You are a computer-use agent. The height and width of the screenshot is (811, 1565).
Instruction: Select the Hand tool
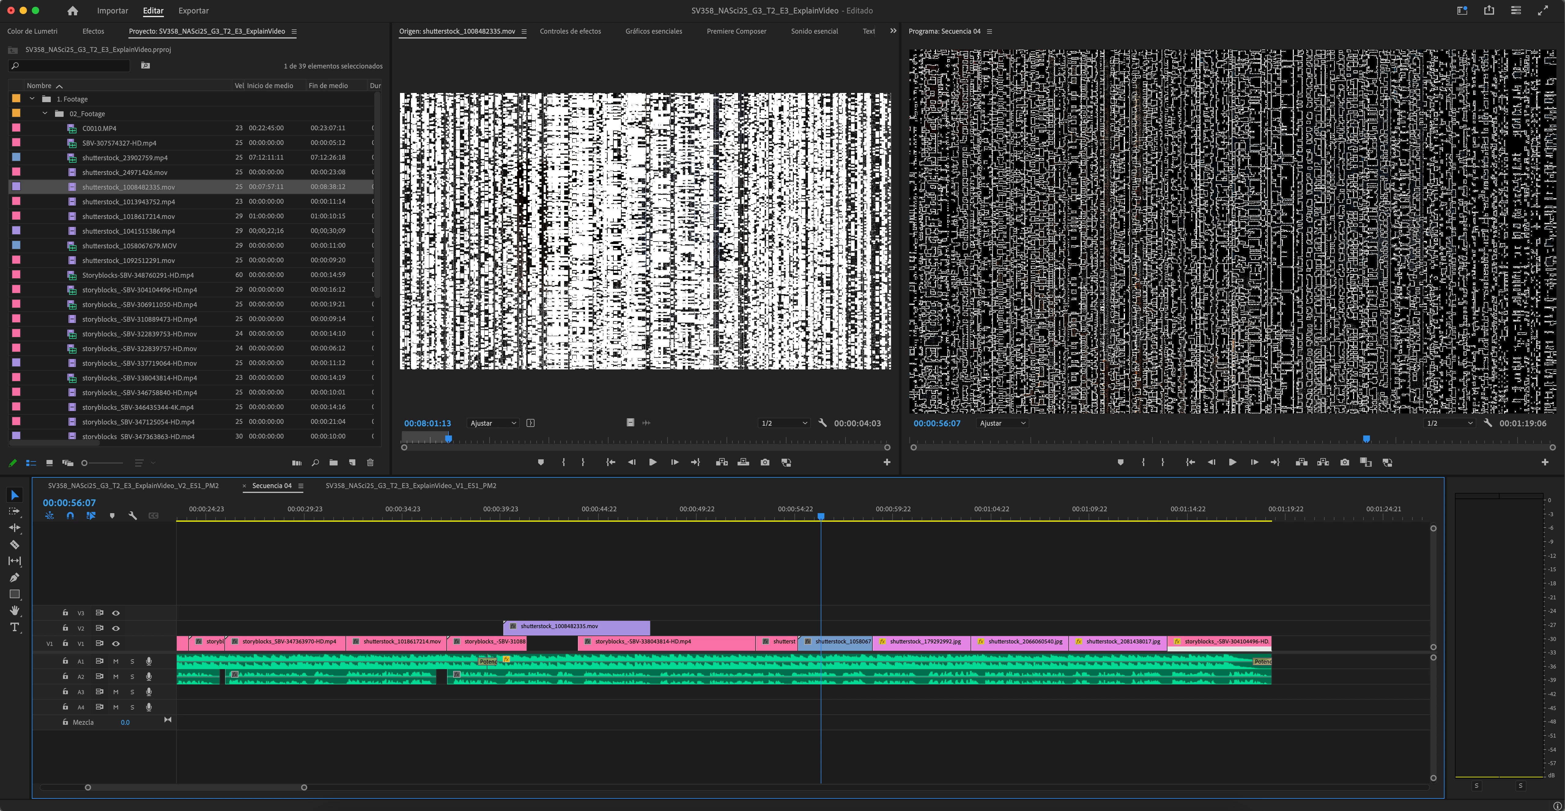coord(15,610)
